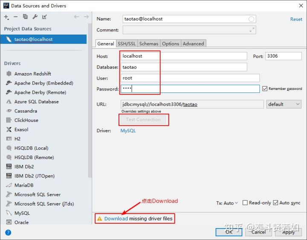307x240 pixels.
Task: Duplicate the selected data source
Action: [25, 17]
